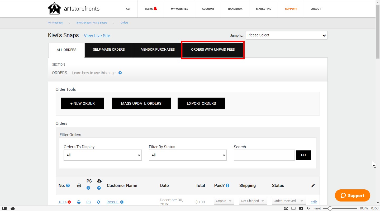Click the help icon under PS column header
Image resolution: width=380 pixels, height=211 pixels.
click(x=88, y=188)
